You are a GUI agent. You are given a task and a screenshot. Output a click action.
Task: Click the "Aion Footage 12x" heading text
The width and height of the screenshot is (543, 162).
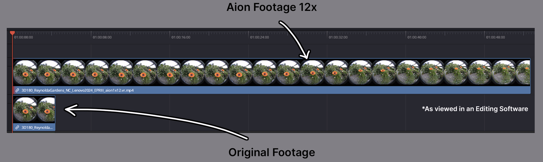(x=272, y=7)
